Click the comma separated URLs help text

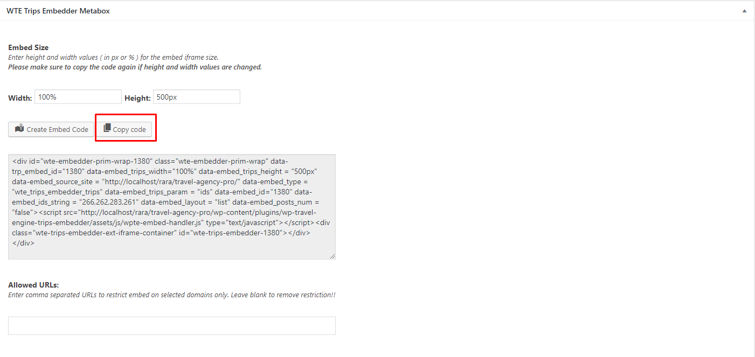[172, 295]
